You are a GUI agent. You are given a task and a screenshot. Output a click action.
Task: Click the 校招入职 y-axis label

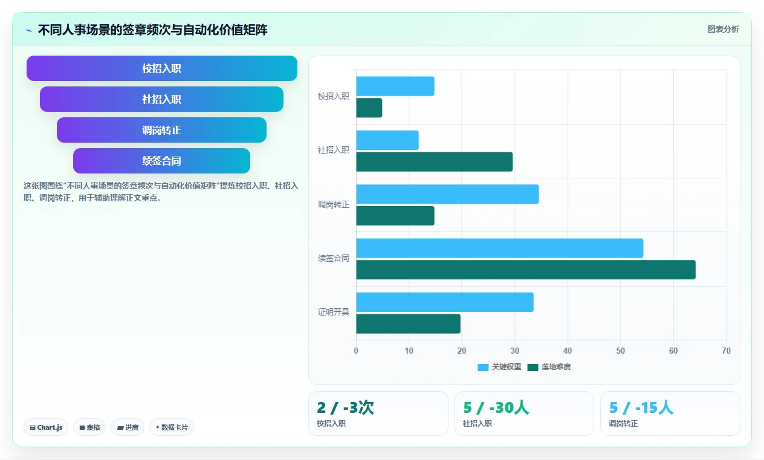334,96
